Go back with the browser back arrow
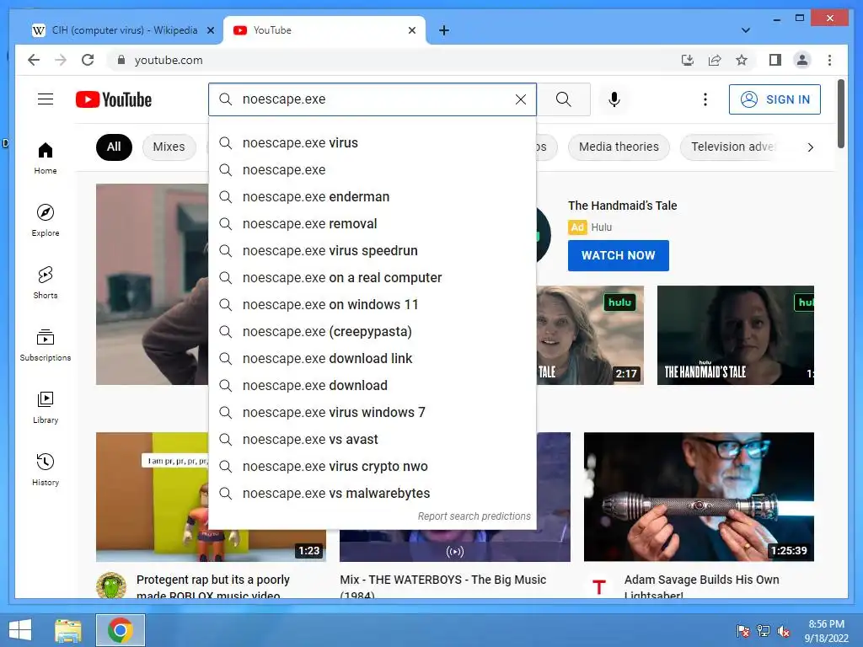Viewport: 863px width, 647px height. coord(34,60)
